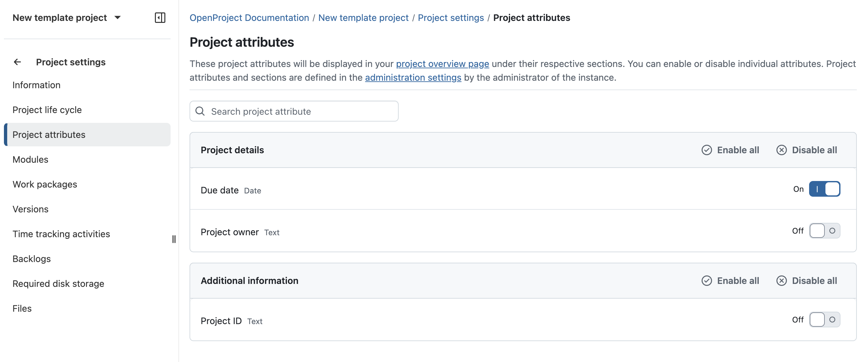Viewport: 864px width, 362px height.
Task: Click the circled X icon beside Disable all for Additional information
Action: point(782,281)
